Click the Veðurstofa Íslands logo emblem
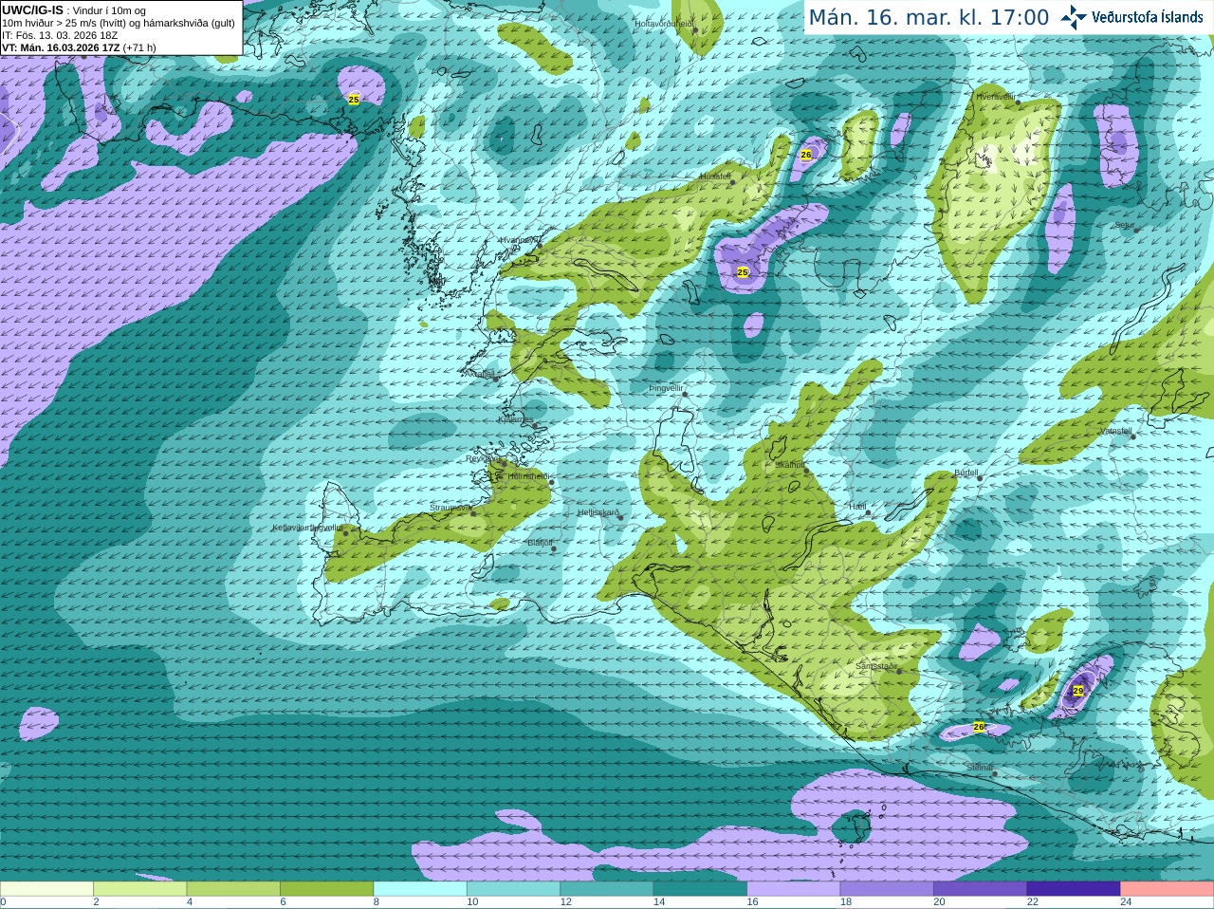The height and width of the screenshot is (909, 1214). pyautogui.click(x=1074, y=17)
